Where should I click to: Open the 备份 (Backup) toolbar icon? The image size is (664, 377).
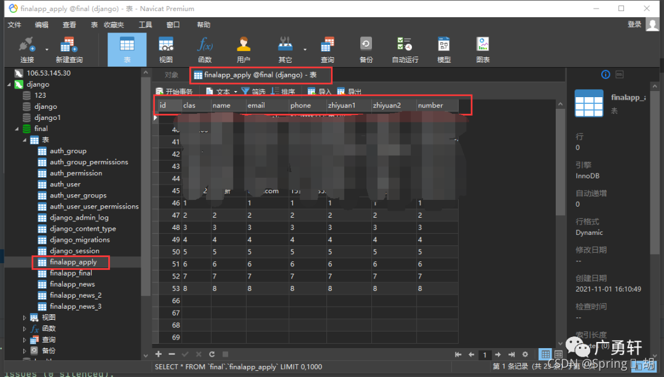(366, 49)
